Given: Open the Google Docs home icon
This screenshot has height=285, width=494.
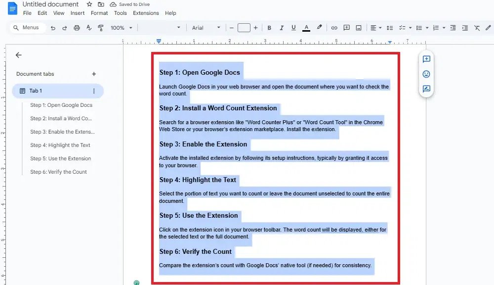Looking at the screenshot, I should 12,8.
